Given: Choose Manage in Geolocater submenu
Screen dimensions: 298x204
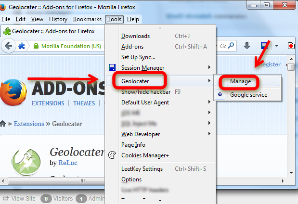Looking at the screenshot, I should pos(240,81).
